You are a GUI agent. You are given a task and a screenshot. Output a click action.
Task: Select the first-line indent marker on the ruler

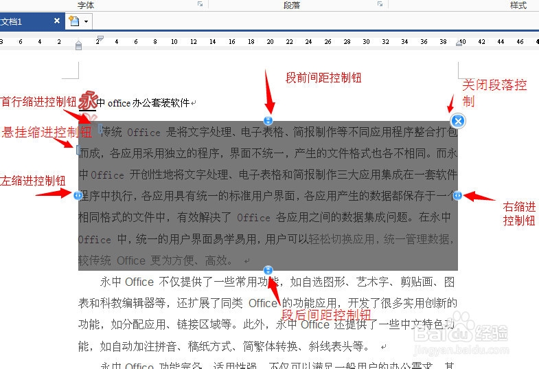[x=100, y=38]
